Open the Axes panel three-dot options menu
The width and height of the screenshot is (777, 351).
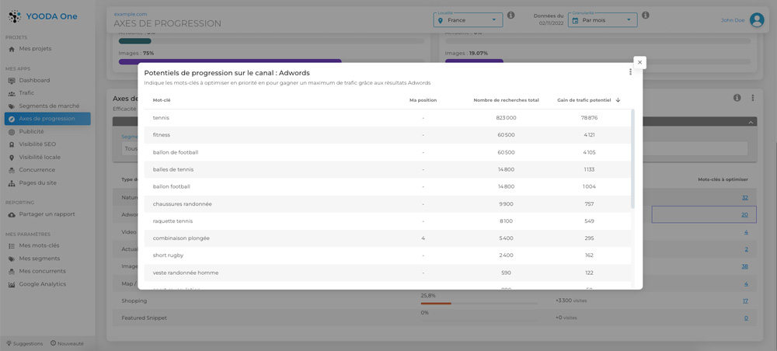752,98
